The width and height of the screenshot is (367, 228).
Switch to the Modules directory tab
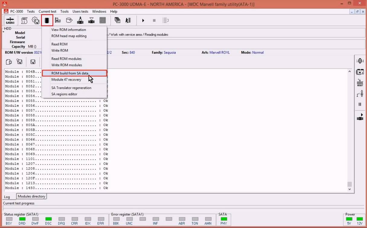coord(31,196)
